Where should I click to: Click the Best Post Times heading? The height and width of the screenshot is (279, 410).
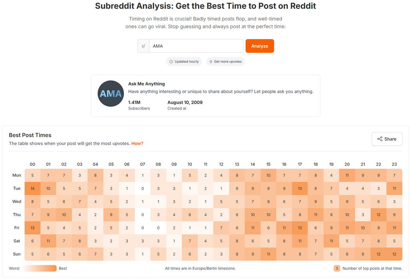[30, 135]
